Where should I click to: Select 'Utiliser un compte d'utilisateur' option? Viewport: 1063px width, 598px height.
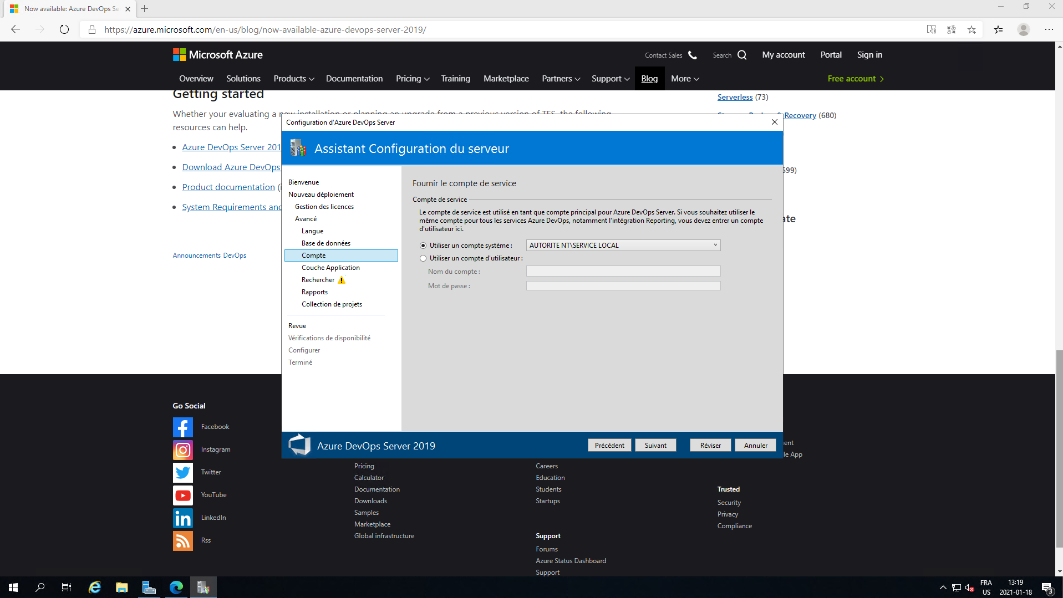423,258
